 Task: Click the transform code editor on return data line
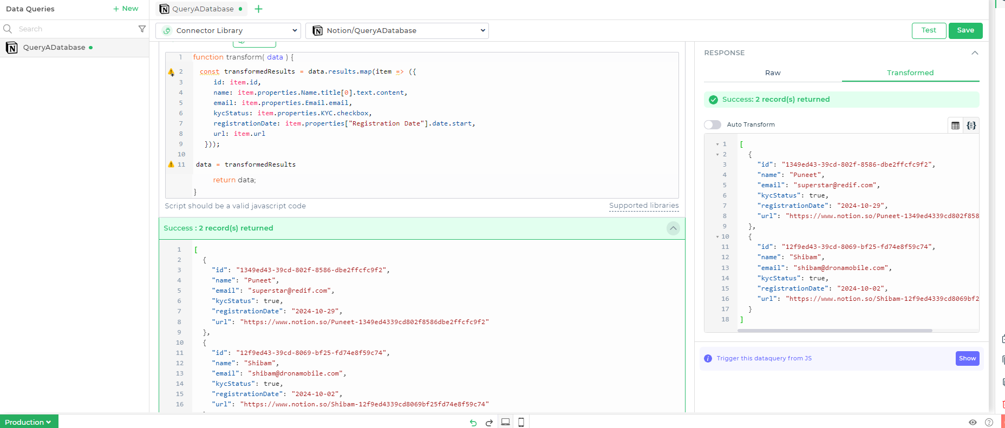(234, 180)
